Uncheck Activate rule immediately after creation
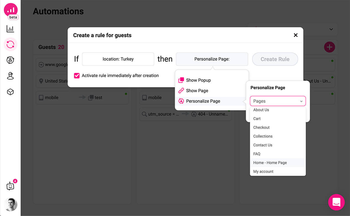Image resolution: width=350 pixels, height=216 pixels. [77, 75]
